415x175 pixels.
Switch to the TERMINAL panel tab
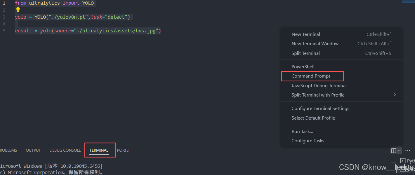pyautogui.click(x=99, y=150)
